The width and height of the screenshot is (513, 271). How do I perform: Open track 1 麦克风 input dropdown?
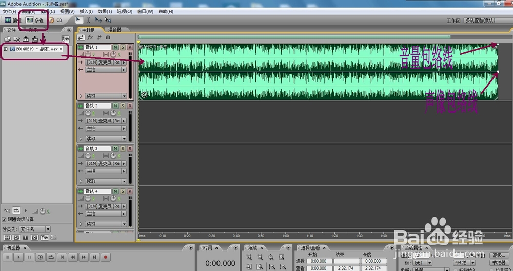pyautogui.click(x=106, y=62)
